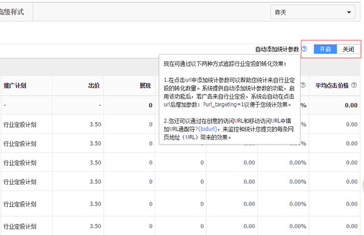Image resolution: width=364 pixels, height=235 pixels.
Task: Open the 昨天 date range dropdown
Action: 312,12
